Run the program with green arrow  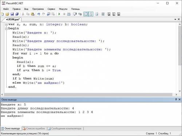point(59,14)
